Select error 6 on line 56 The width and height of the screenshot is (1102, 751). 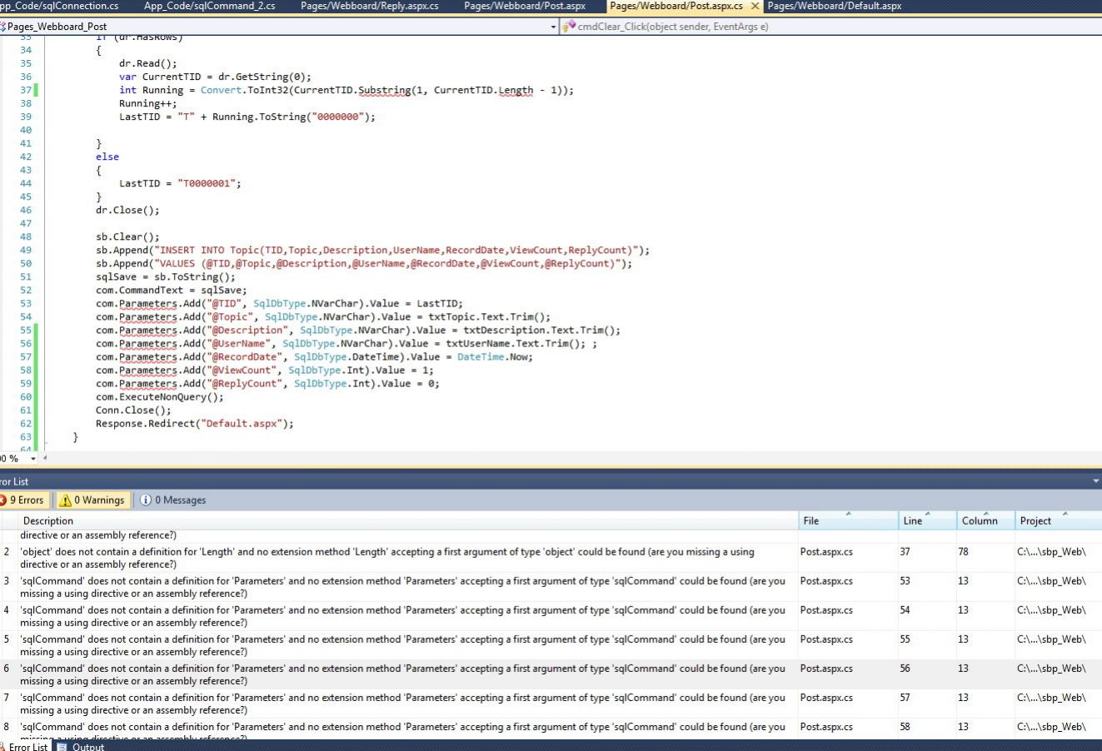(550, 674)
